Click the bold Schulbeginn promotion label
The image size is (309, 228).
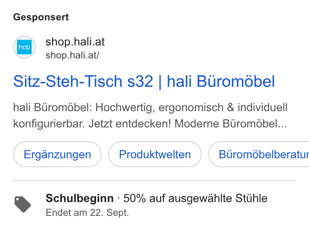[80, 198]
